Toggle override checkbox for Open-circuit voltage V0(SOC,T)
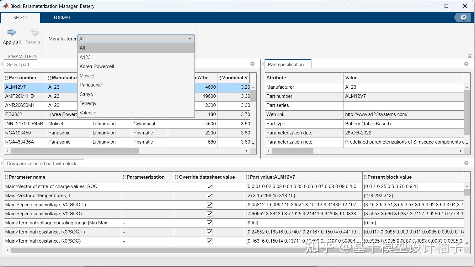The height and width of the screenshot is (267, 475). pos(210,205)
